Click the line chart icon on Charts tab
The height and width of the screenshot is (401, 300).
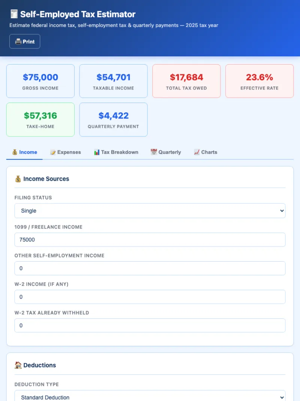[x=197, y=152]
